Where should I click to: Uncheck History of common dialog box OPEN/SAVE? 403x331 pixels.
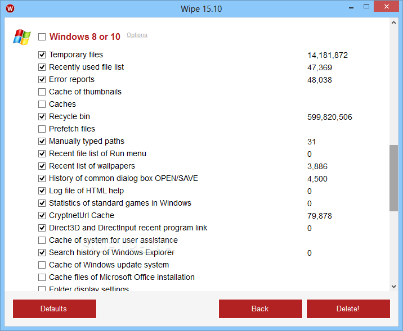point(42,178)
